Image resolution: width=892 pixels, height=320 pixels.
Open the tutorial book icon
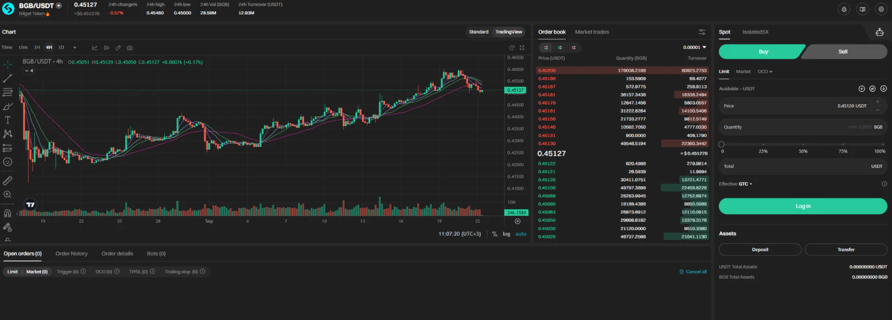[x=863, y=9]
